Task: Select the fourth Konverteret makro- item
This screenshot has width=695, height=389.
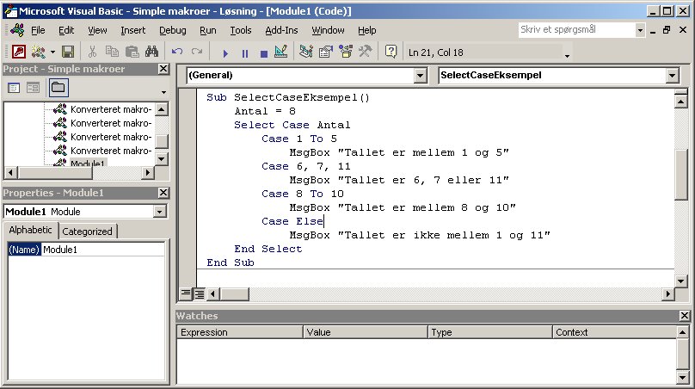Action: point(111,151)
